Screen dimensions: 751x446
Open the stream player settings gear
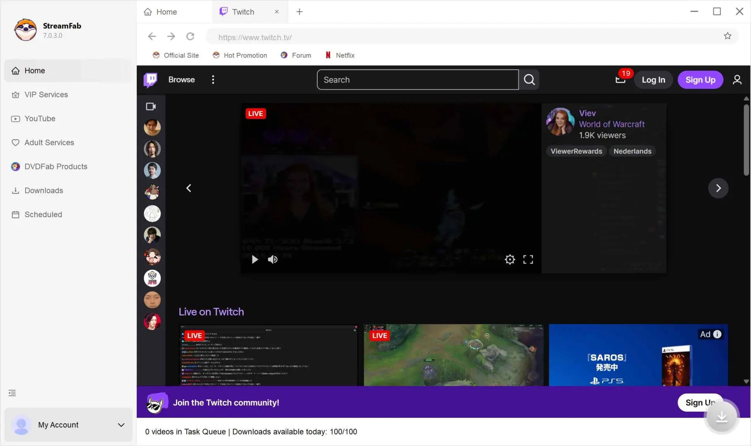[x=510, y=259]
